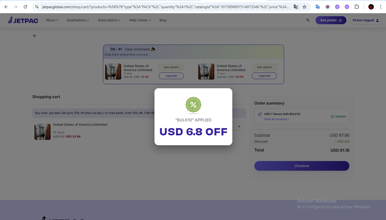The image size is (386, 220).
Task: Go back using the browser back arrow
Action: [x=6, y=7]
